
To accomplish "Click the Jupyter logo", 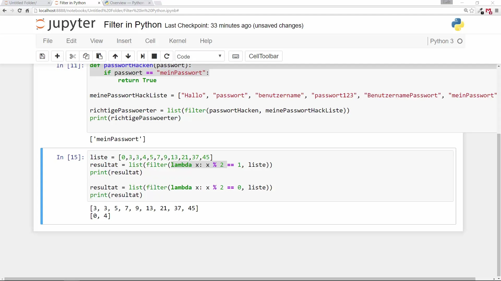I will 65,24.
